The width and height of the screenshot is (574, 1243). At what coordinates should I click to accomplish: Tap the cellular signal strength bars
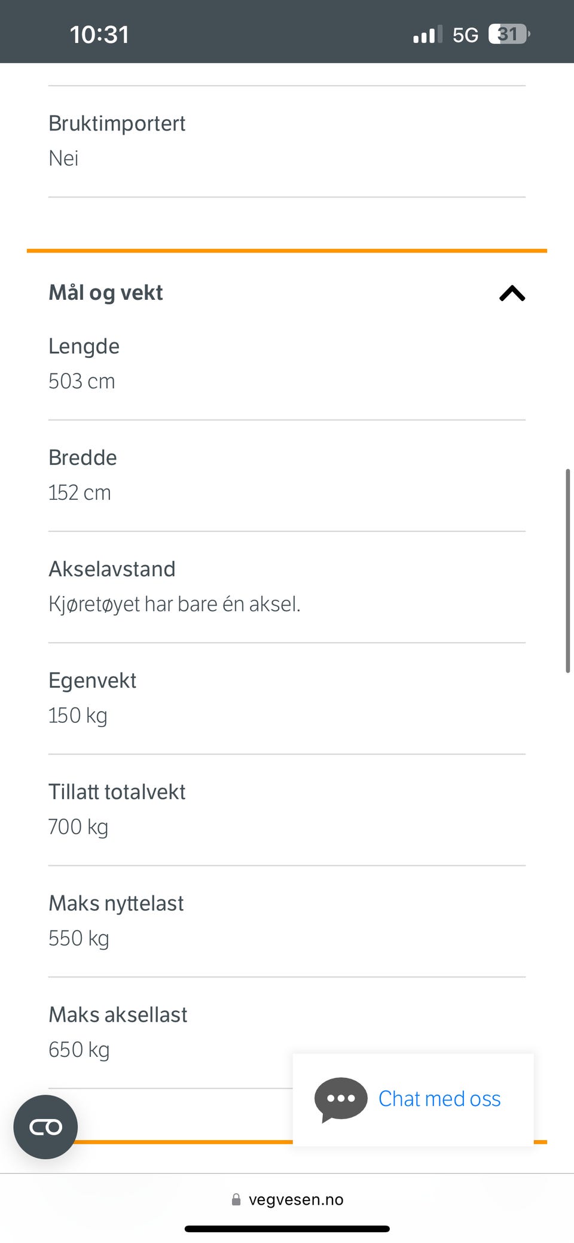(x=428, y=35)
